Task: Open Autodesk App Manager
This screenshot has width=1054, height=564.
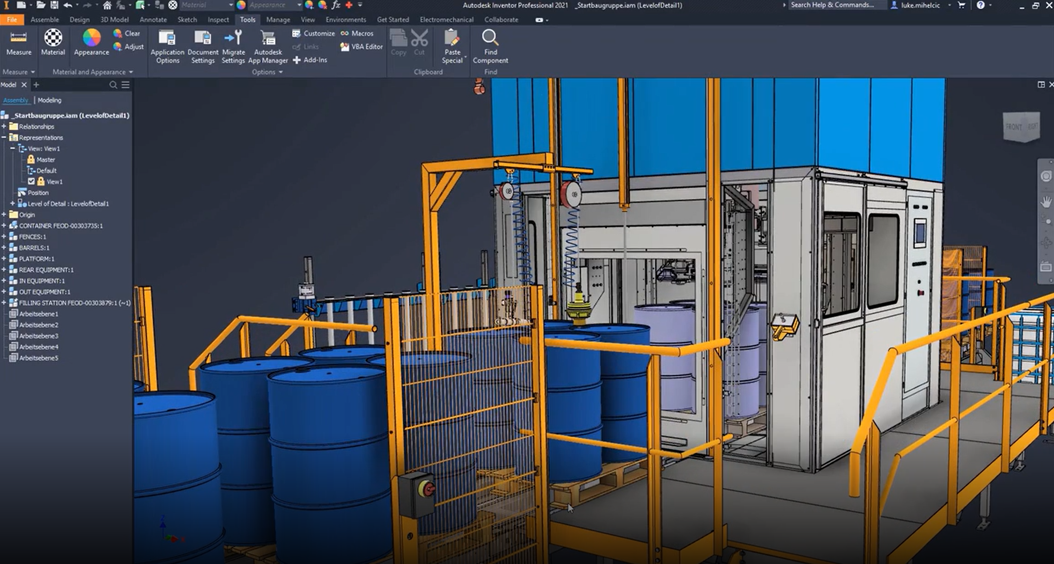Action: 267,38
